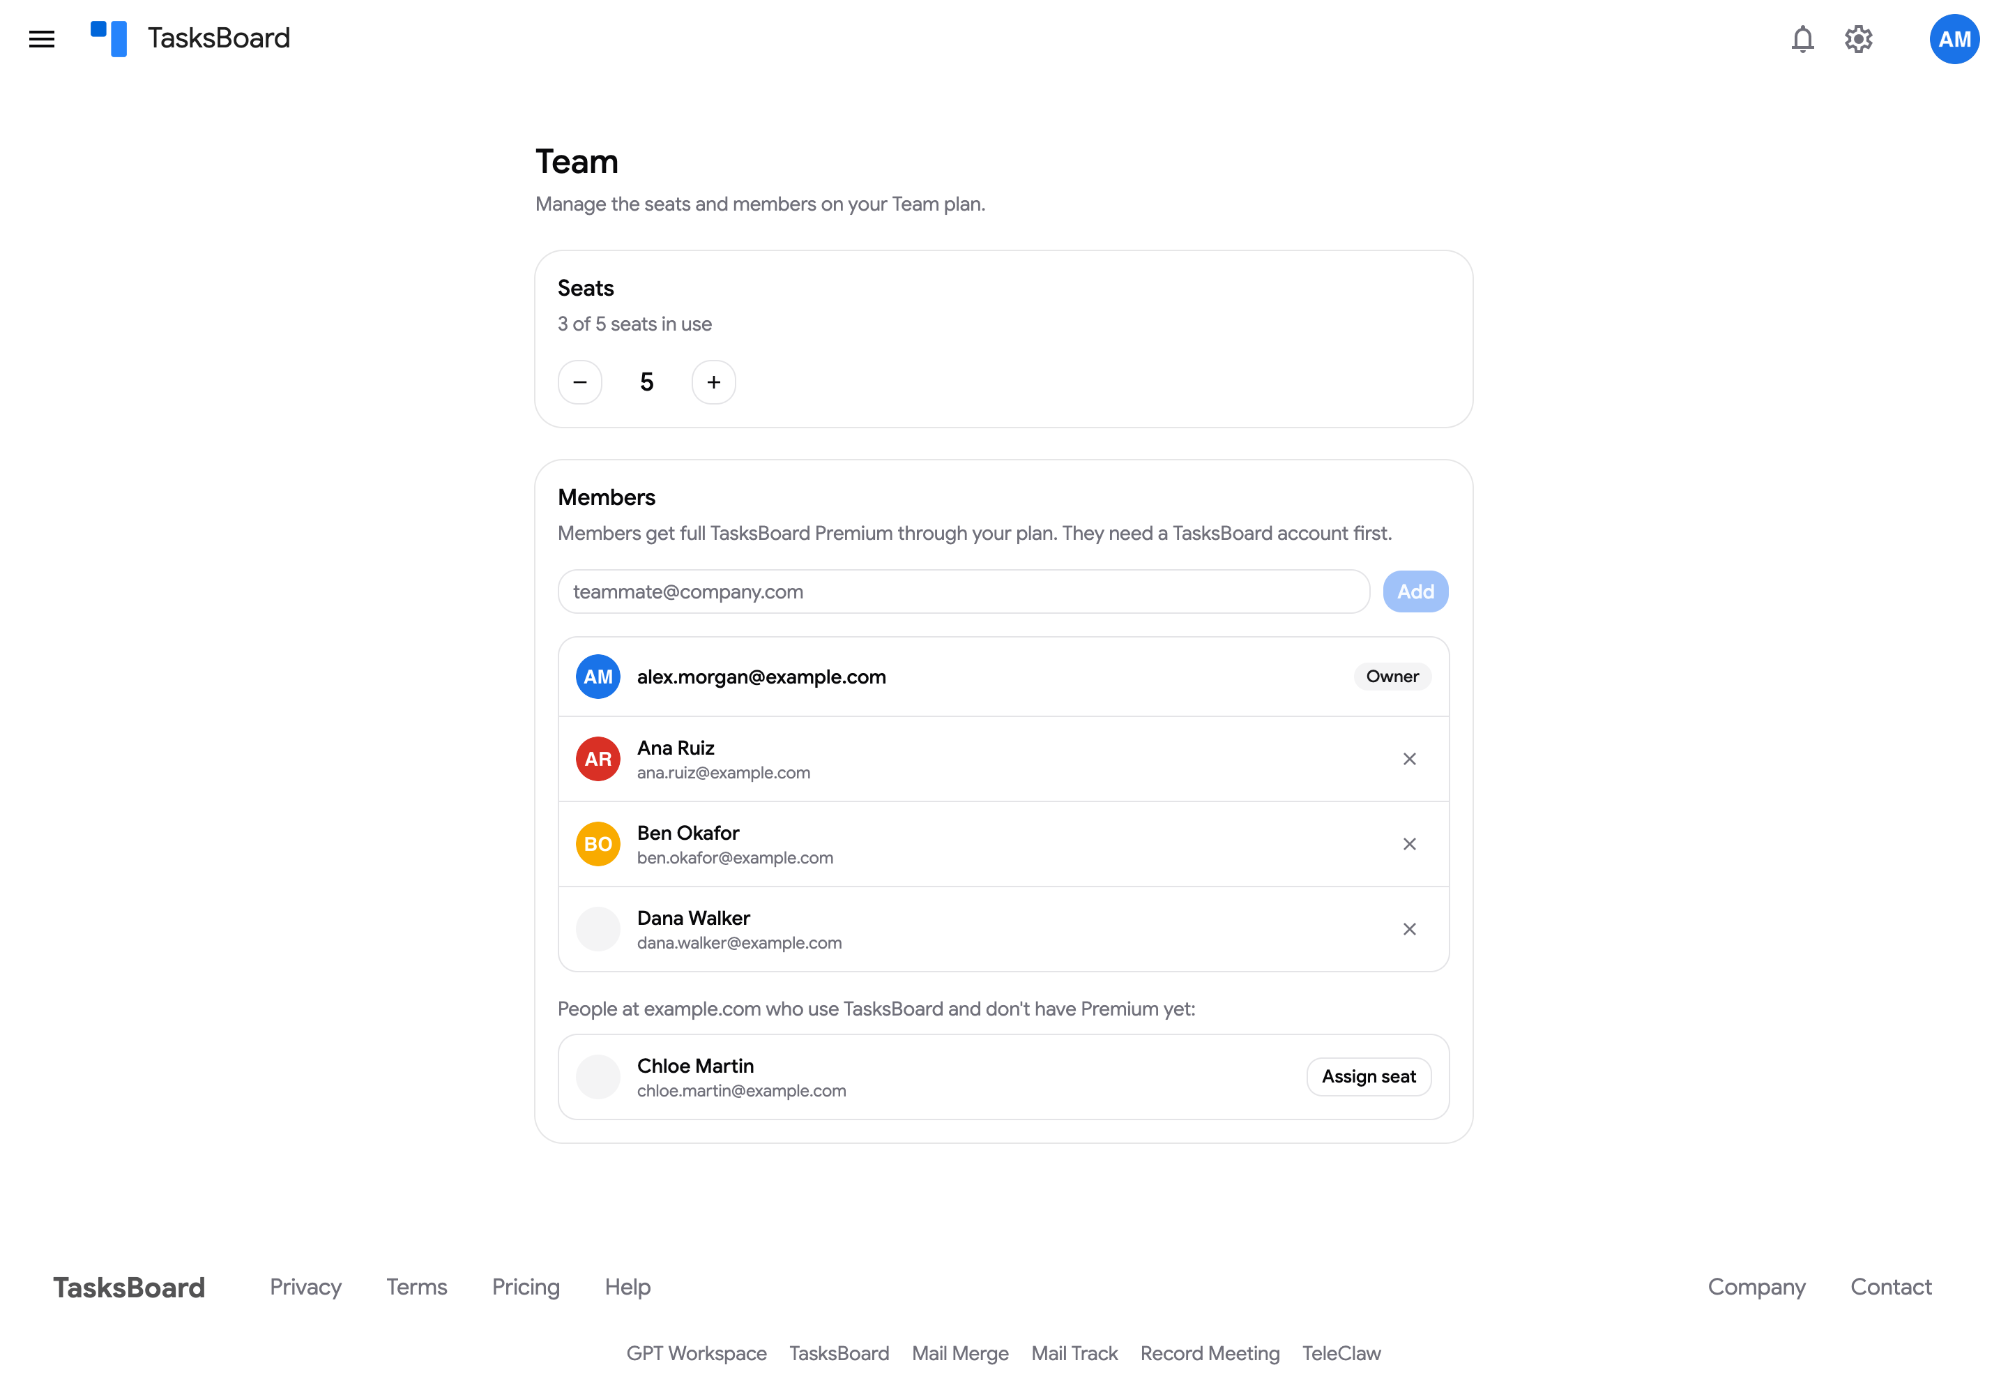
Task: Click the alex.morgan@example.com member row
Action: (1003, 677)
